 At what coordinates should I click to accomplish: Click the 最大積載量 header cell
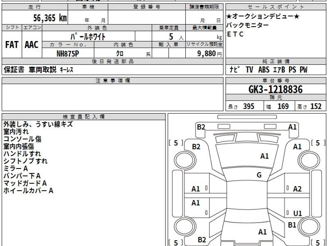tap(204, 28)
